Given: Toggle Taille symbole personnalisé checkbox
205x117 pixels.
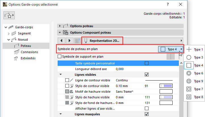Looking at the screenshot, I should point(147,63).
